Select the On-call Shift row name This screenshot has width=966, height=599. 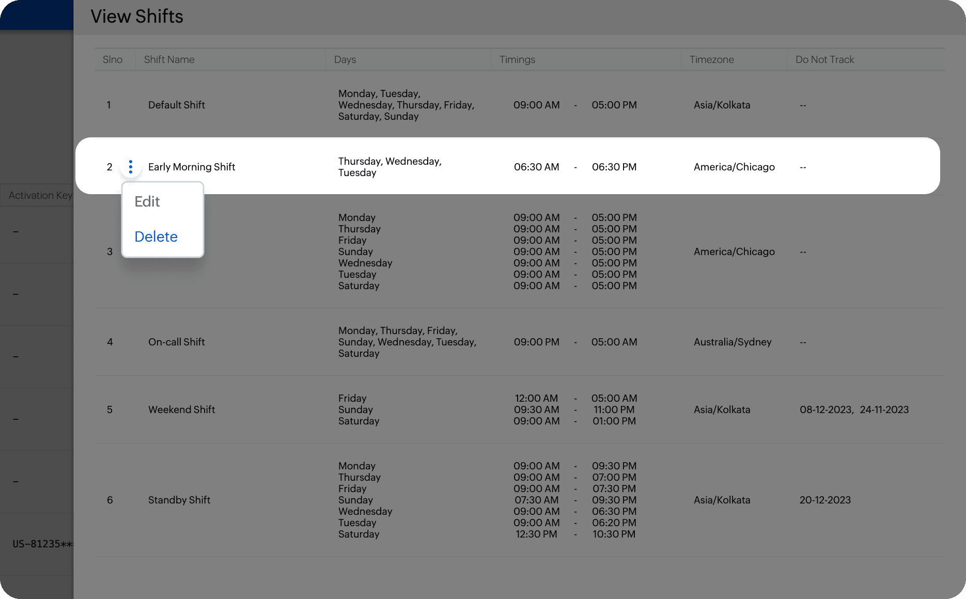pos(177,342)
